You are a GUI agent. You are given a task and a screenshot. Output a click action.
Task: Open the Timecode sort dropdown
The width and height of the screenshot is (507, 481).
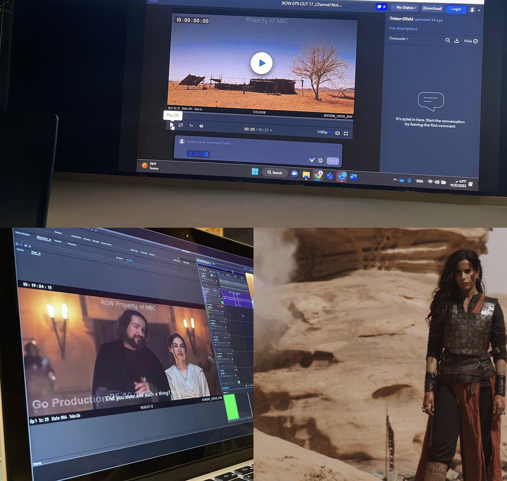click(x=398, y=38)
